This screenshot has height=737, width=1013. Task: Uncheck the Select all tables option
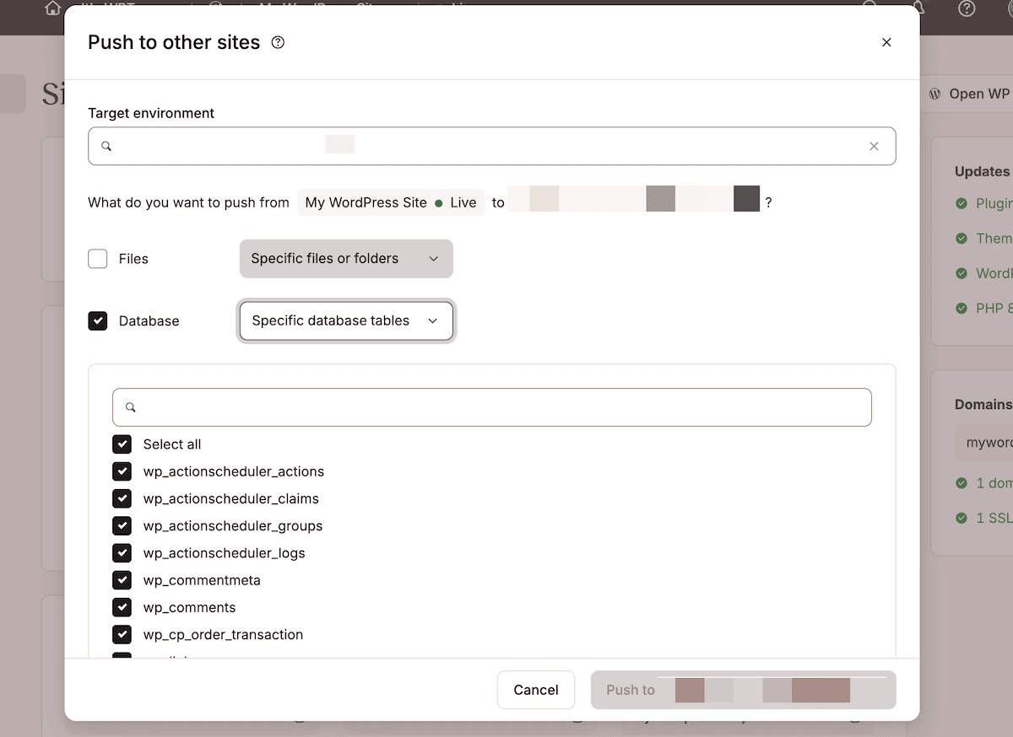pyautogui.click(x=122, y=444)
